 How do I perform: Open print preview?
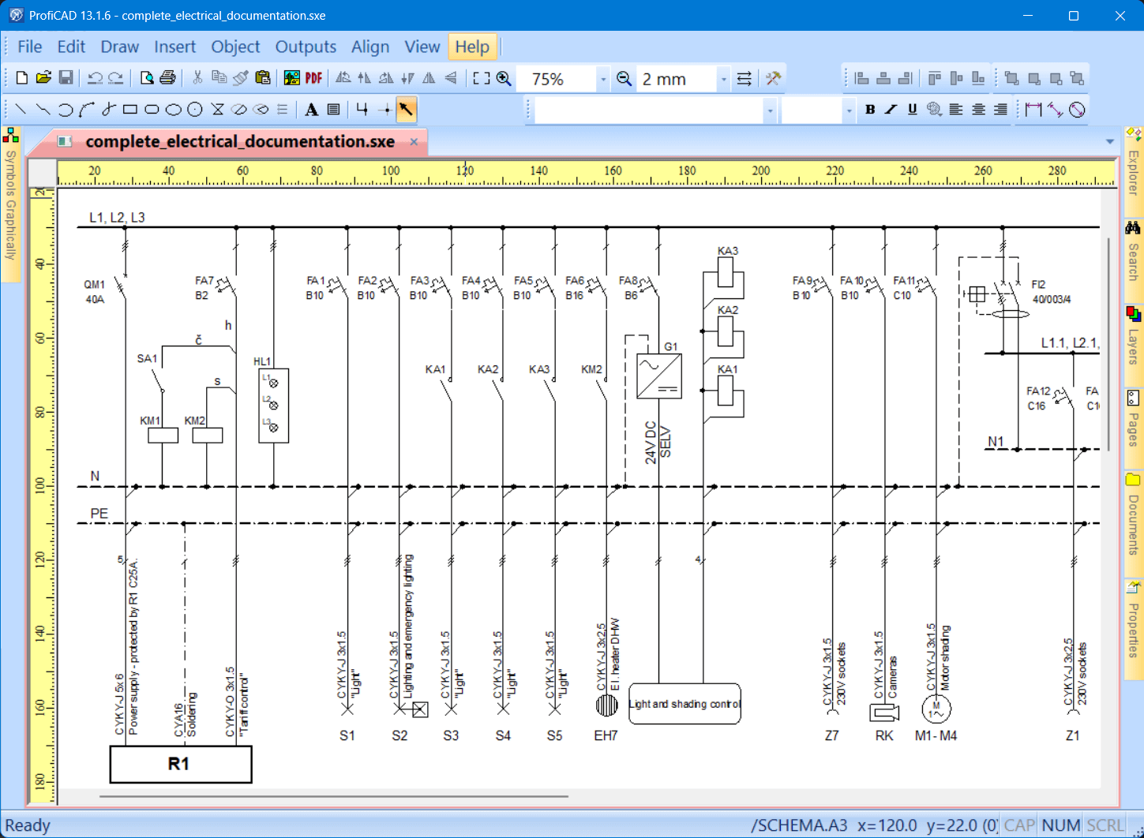point(146,78)
